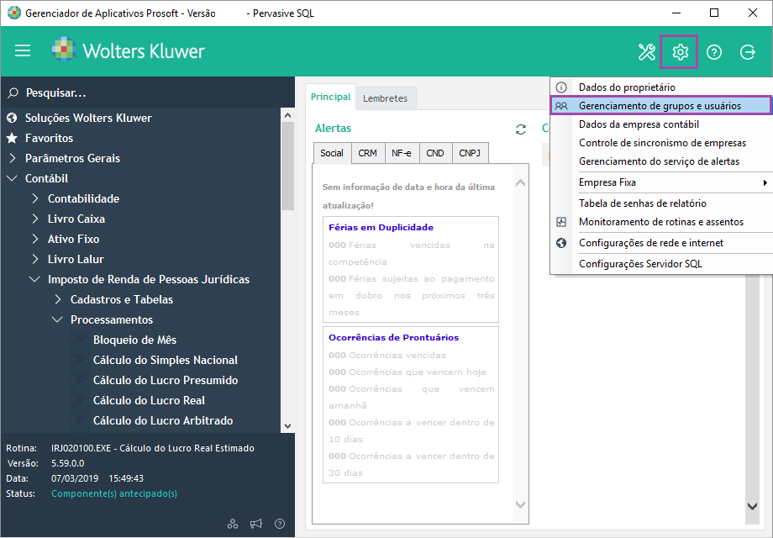Screen dimensions: 773x538
Task: Click the modules icon in bottom bar
Action: pyautogui.click(x=233, y=524)
